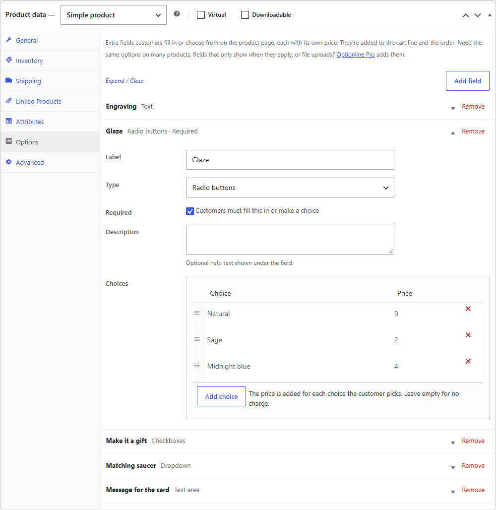Viewport: 496px width, 510px height.
Task: Grab the Natural choice drag handle
Action: coord(197,313)
